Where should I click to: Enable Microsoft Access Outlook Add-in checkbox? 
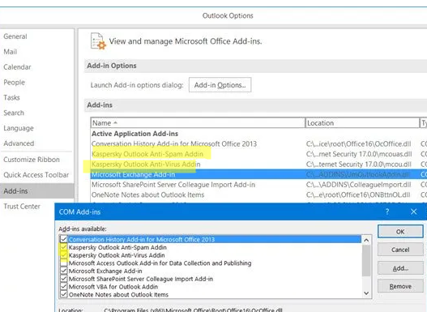pos(63,263)
